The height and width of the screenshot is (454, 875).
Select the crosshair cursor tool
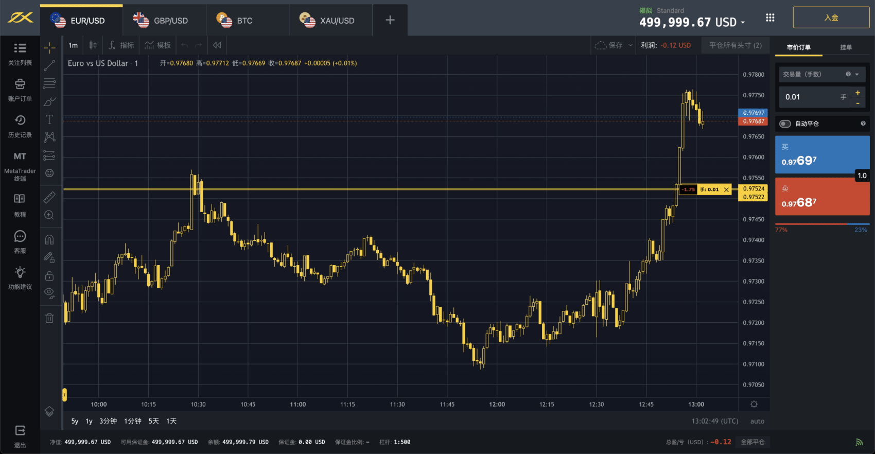click(x=49, y=48)
